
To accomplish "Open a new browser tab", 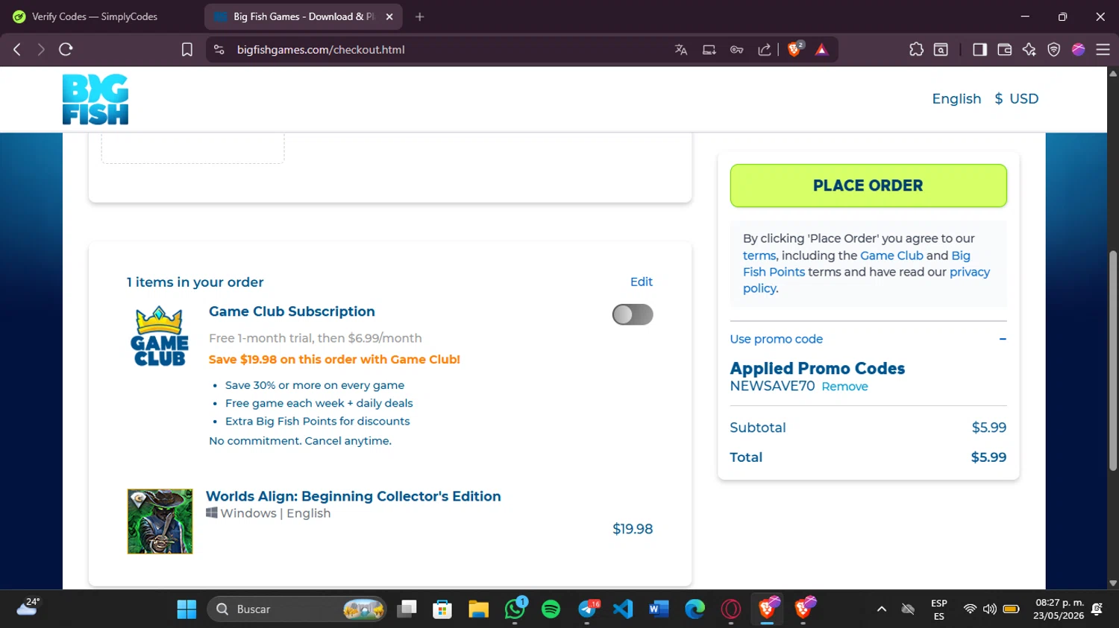I will coord(420,16).
